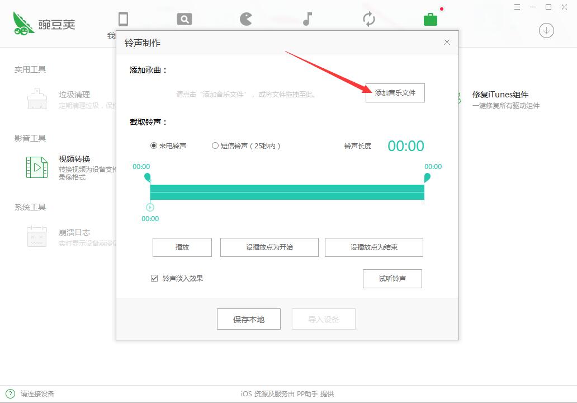577x403 pixels.
Task: Open the hamburger menu
Action: [x=517, y=7]
